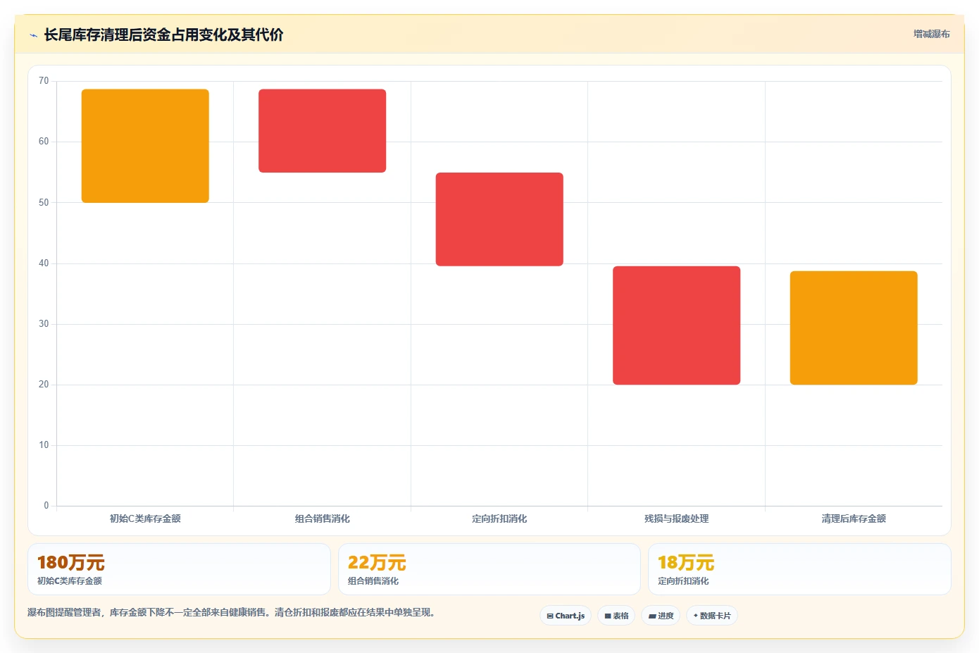Click the footnote text starting 瀑布图提醒管理者
979x653 pixels.
[232, 612]
